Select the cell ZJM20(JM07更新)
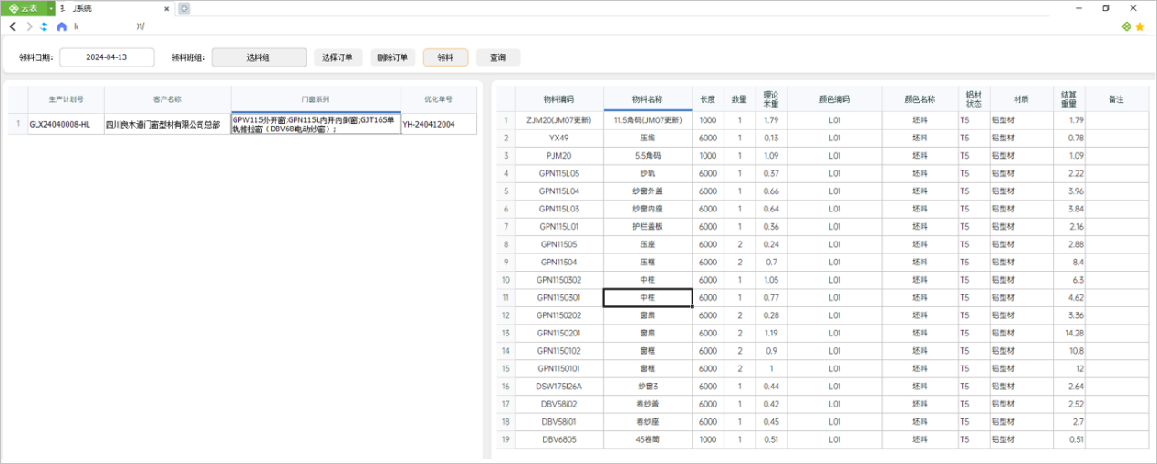 (x=558, y=120)
